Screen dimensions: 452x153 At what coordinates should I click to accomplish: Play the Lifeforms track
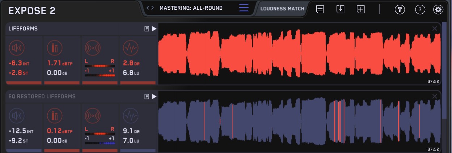(x=154, y=29)
